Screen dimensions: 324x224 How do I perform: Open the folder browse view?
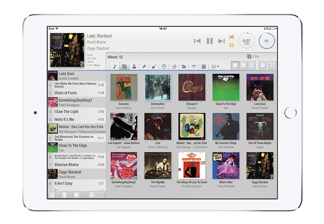click(184, 66)
